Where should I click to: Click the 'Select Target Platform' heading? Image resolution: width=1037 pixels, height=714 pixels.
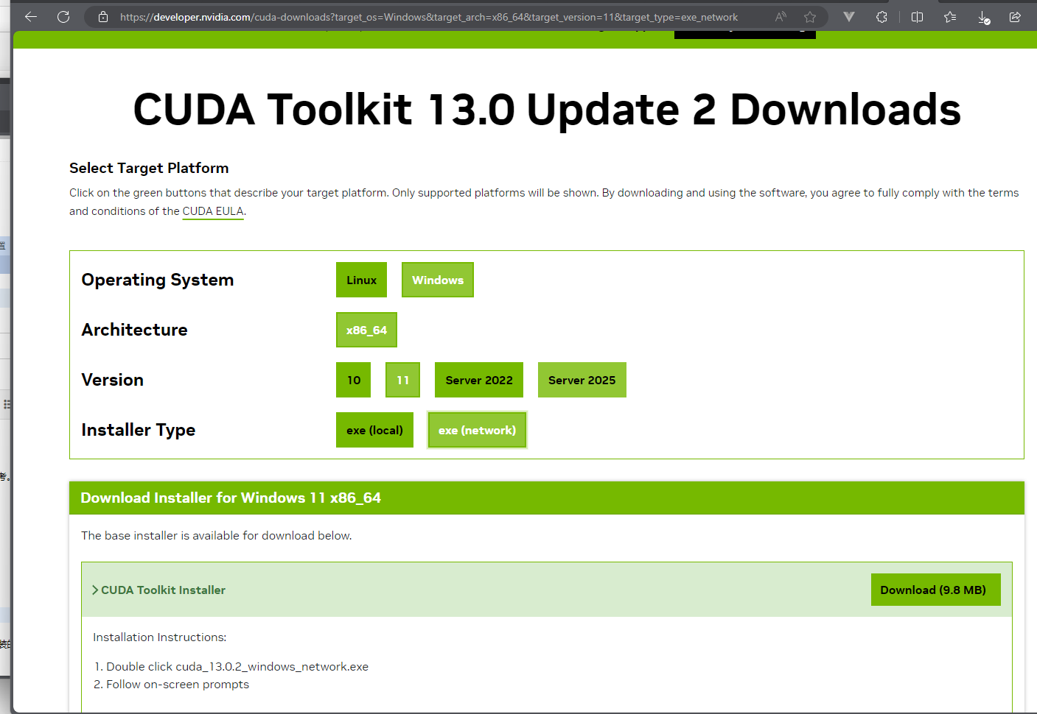(x=149, y=168)
